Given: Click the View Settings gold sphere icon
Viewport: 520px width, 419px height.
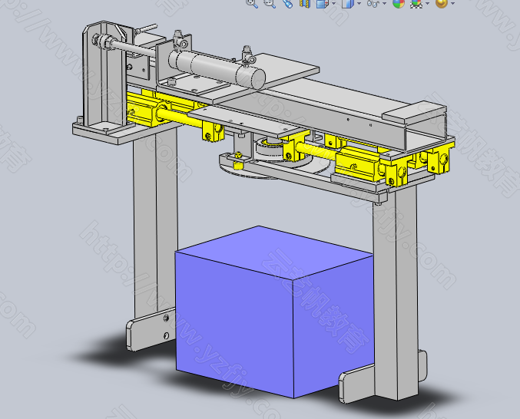Looking at the screenshot, I should click(x=442, y=3).
